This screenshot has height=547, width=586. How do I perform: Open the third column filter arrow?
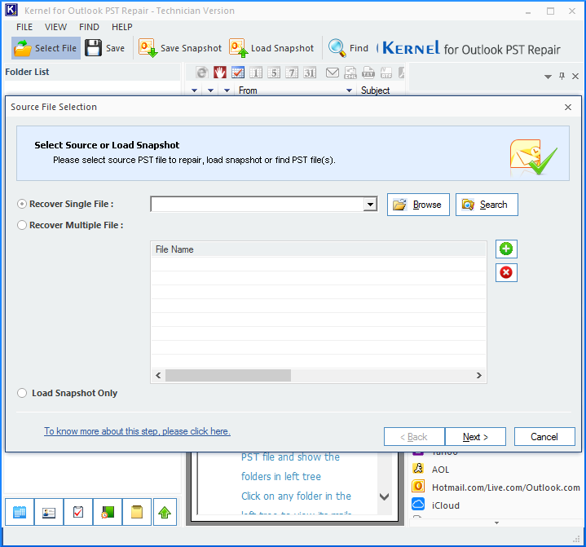227,90
